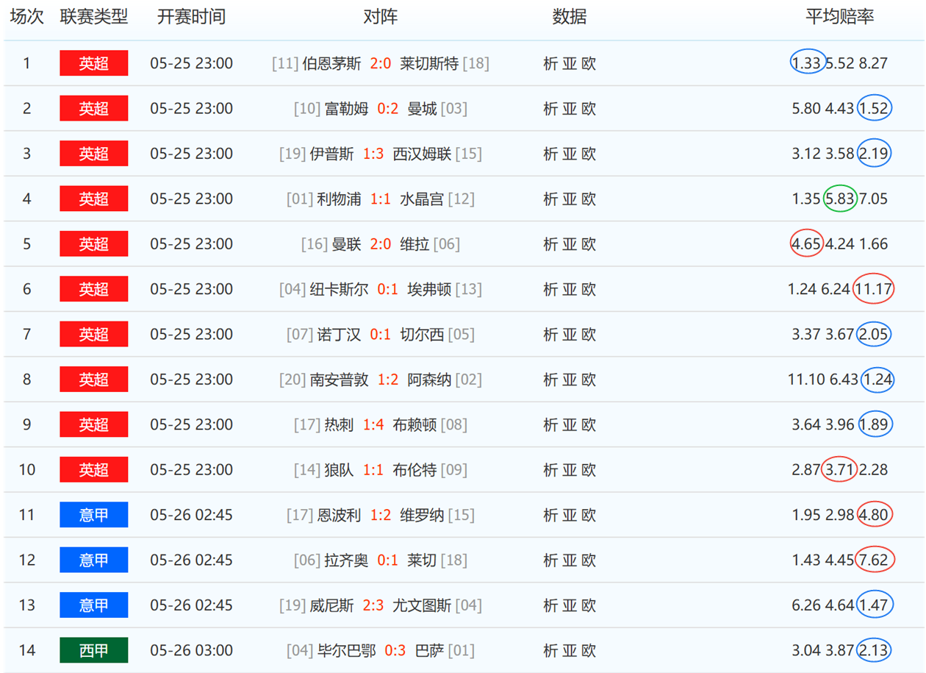Open 欧 link for 拉齐奥 vs 莱切

click(589, 560)
